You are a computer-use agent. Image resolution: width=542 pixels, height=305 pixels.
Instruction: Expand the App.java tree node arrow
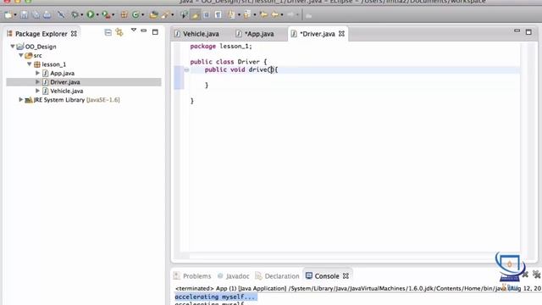coord(37,73)
